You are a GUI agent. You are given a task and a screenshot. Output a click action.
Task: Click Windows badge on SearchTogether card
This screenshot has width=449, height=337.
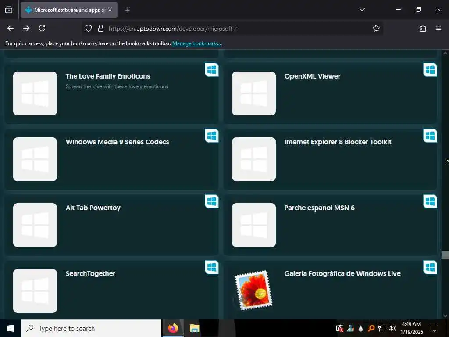[x=212, y=267]
